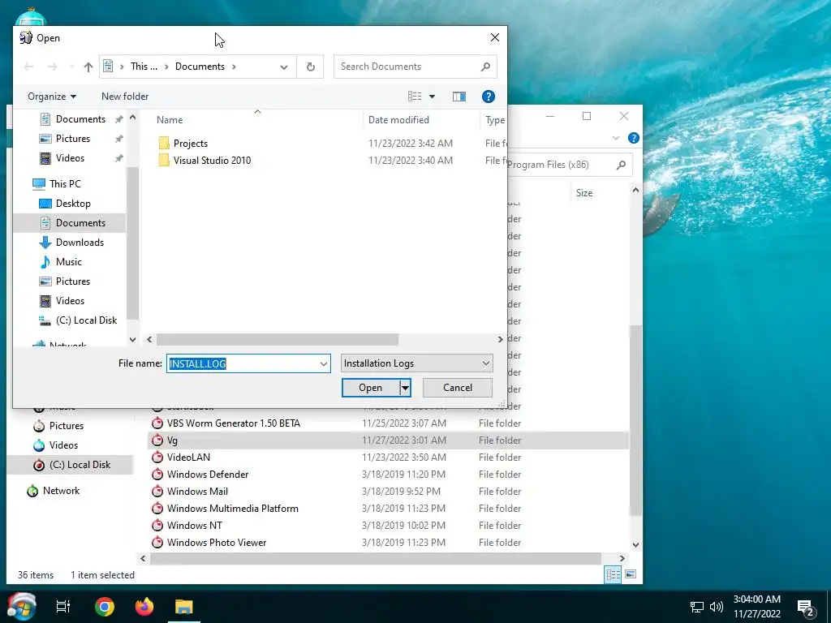The height and width of the screenshot is (623, 831).
Task: Click the Explorer window horizontal scrollbar
Action: coord(375,558)
